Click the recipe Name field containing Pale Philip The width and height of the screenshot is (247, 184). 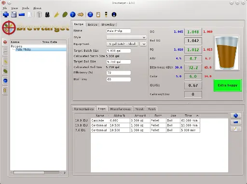[x=119, y=31]
